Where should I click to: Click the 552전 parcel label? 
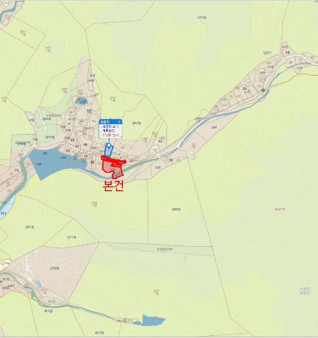coord(52,301)
